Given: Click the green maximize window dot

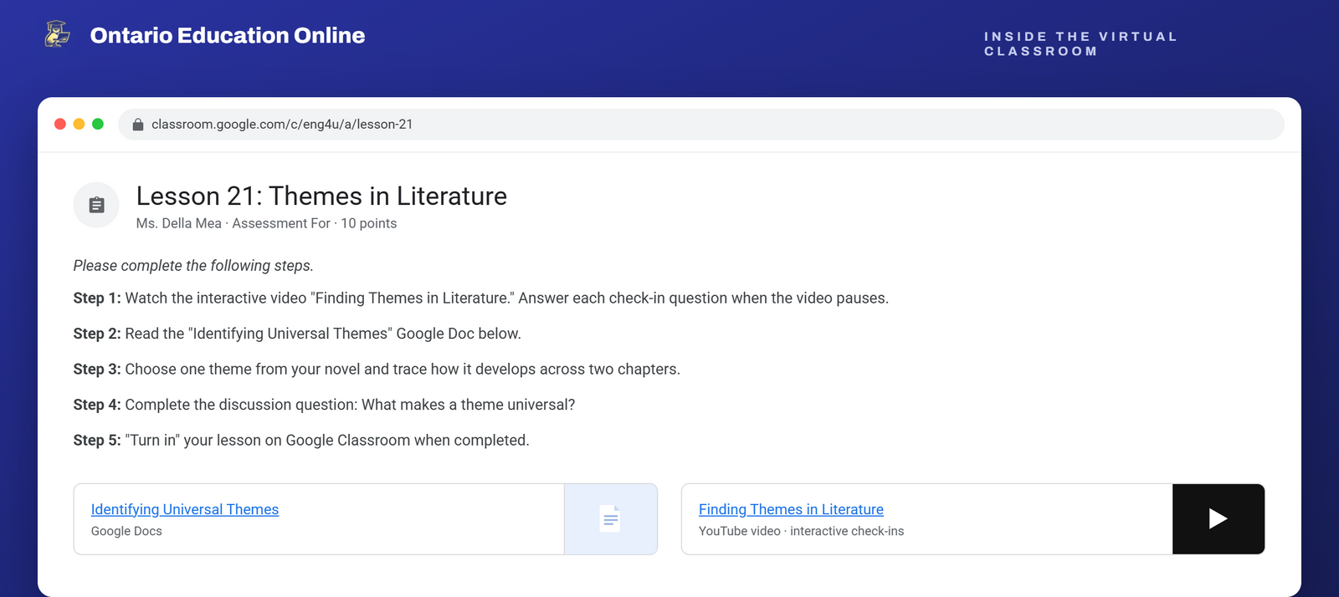Looking at the screenshot, I should point(98,124).
